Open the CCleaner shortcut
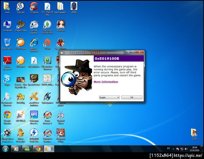This screenshot has height=159, width=204. click(x=34, y=8)
